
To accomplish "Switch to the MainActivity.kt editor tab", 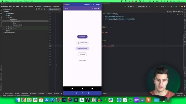I will point(55,9).
